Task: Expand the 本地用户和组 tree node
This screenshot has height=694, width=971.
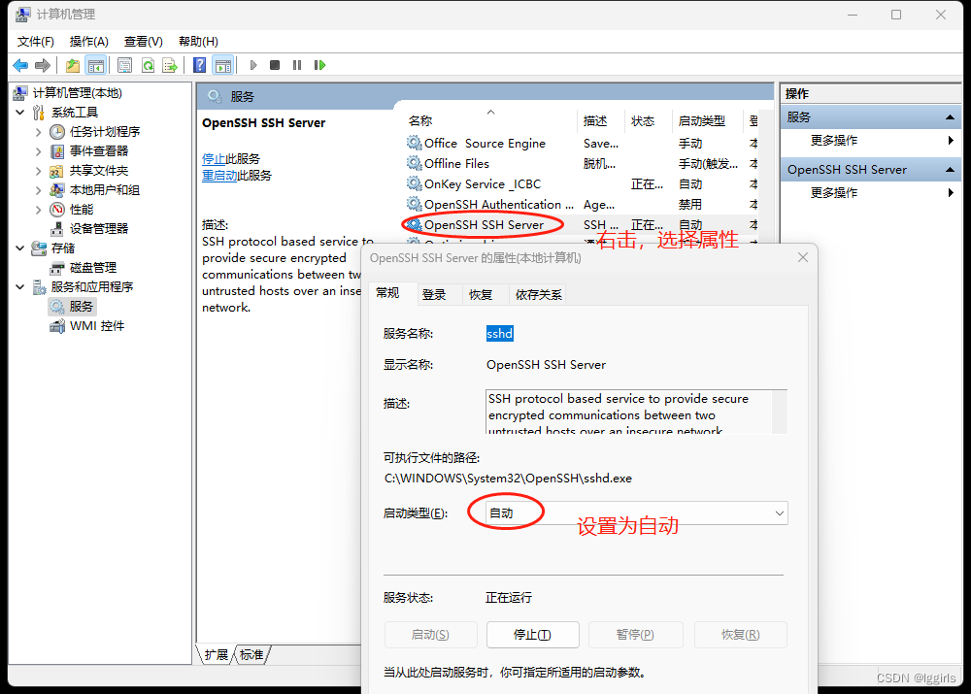Action: (39, 190)
